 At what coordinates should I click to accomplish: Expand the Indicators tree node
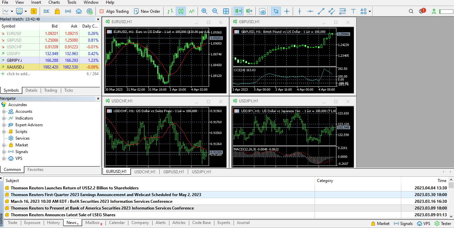click(4, 118)
